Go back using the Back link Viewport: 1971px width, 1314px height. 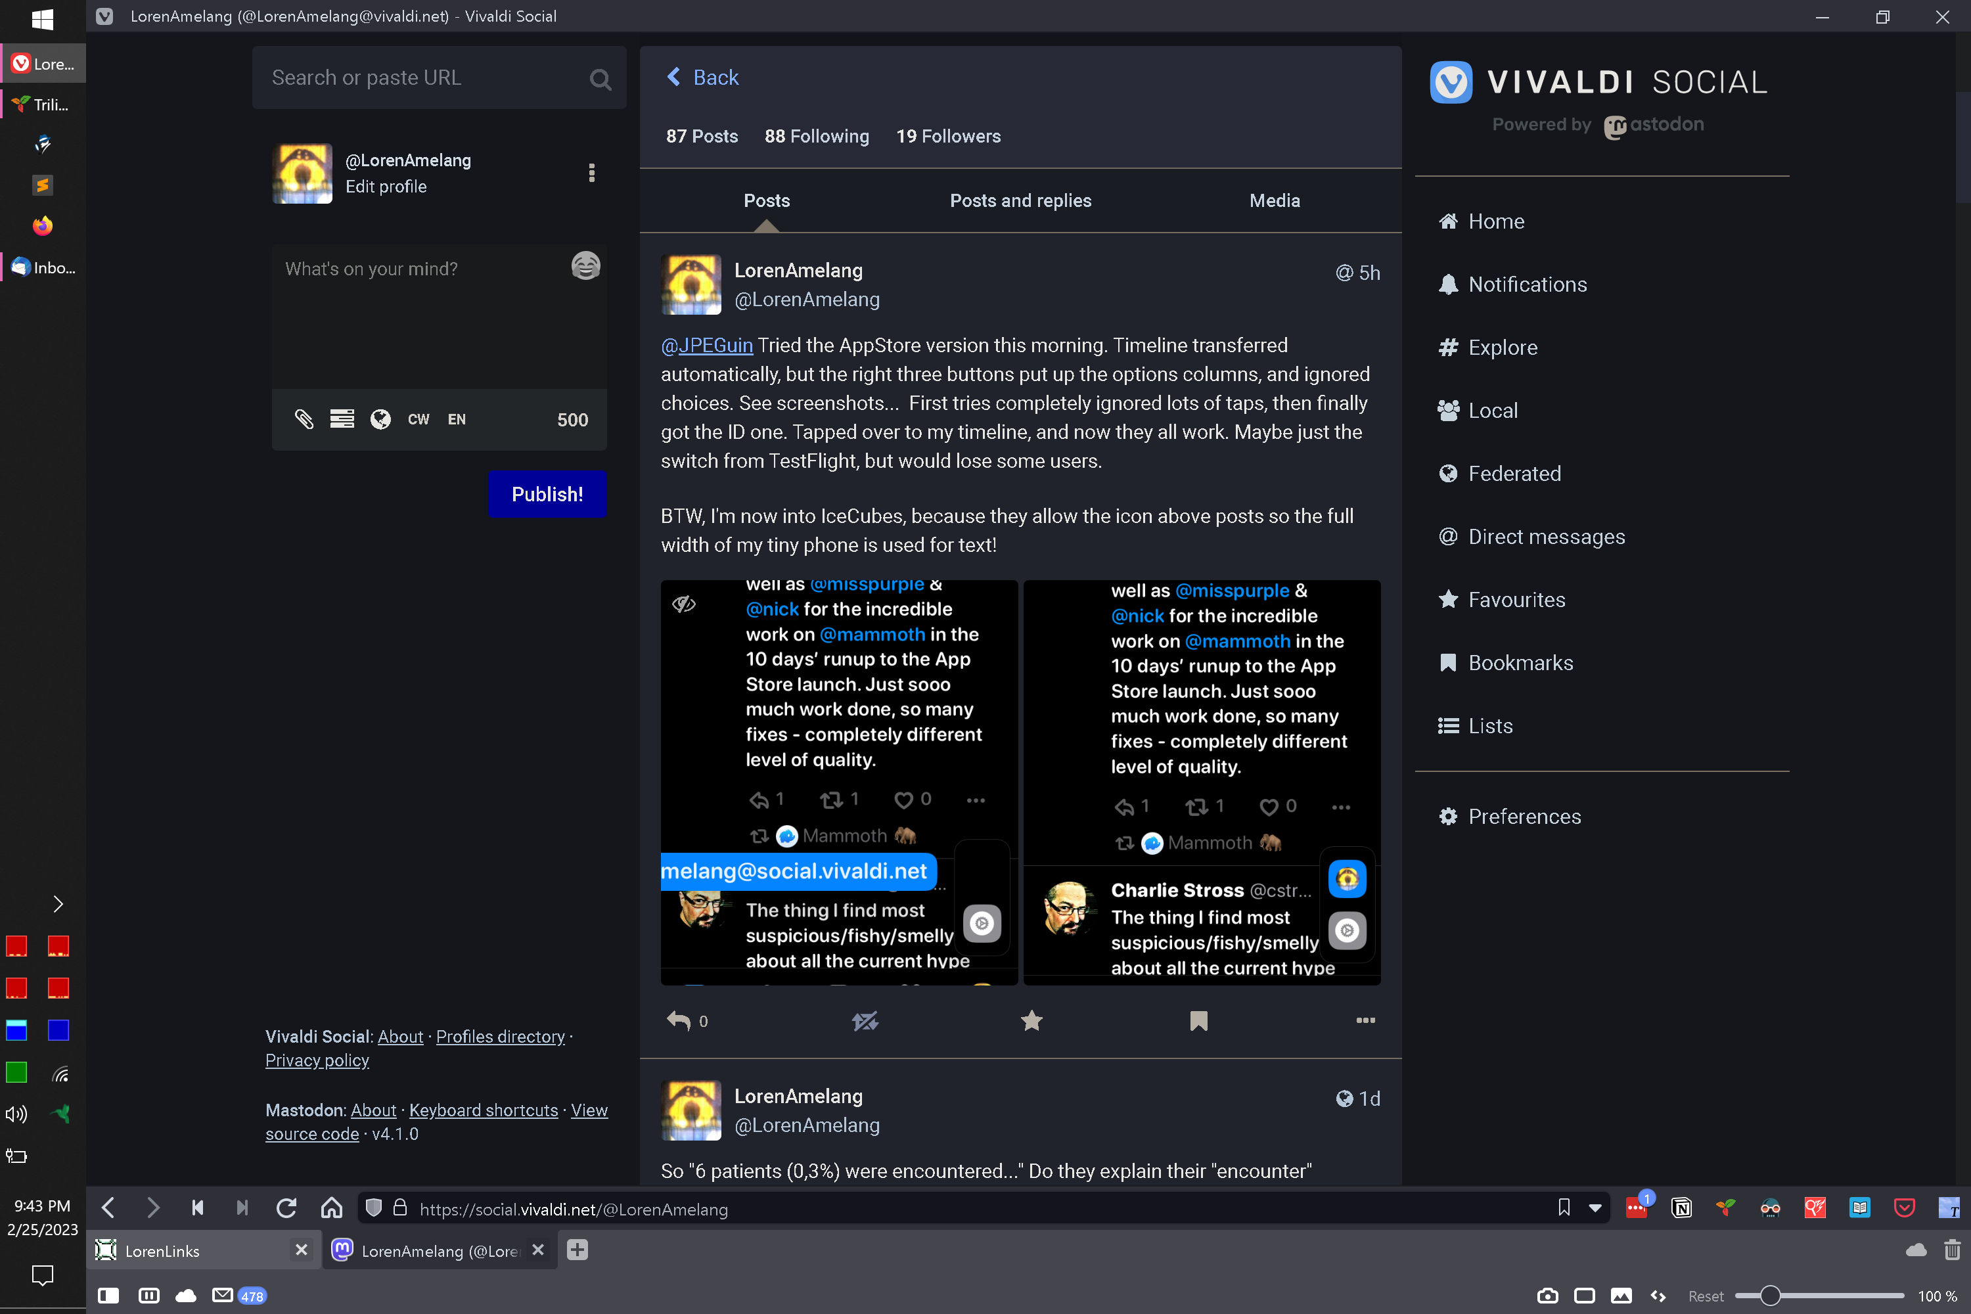pyautogui.click(x=702, y=77)
